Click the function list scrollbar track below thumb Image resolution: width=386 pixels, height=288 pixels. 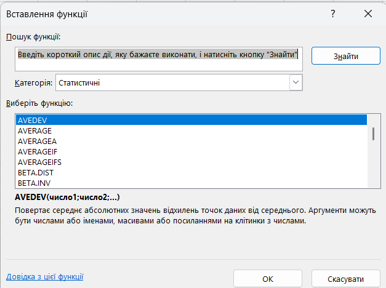click(373, 166)
